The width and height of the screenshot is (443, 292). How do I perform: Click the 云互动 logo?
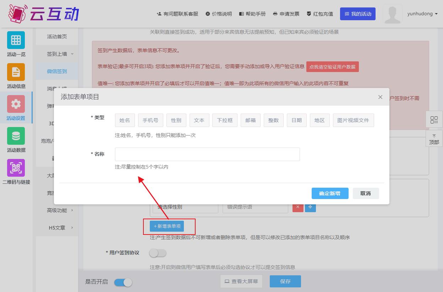click(x=44, y=13)
